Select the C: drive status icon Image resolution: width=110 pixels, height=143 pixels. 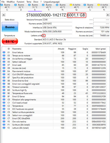[x=2, y=5]
